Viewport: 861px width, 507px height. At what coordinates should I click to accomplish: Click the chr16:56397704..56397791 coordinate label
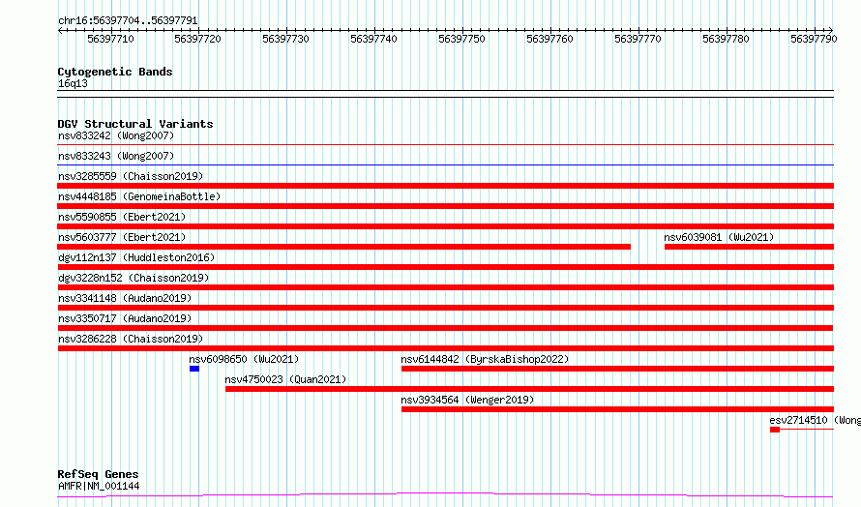pyautogui.click(x=128, y=21)
